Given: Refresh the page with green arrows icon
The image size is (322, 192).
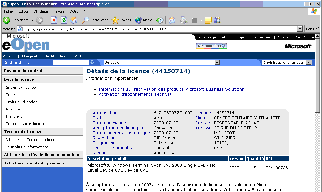Looking at the screenshot, I should click(x=64, y=20).
